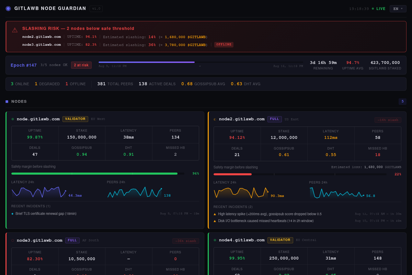Click the NODES section square icon

click(x=7, y=101)
